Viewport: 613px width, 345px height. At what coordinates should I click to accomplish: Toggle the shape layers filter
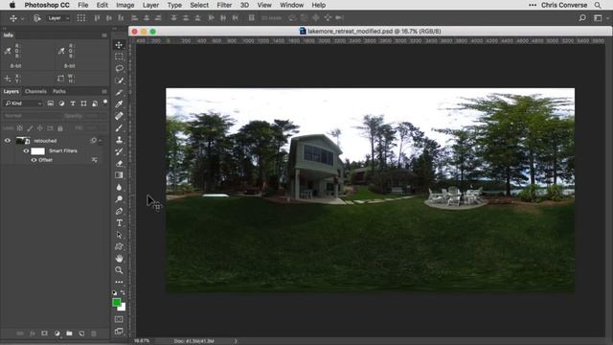pos(83,103)
